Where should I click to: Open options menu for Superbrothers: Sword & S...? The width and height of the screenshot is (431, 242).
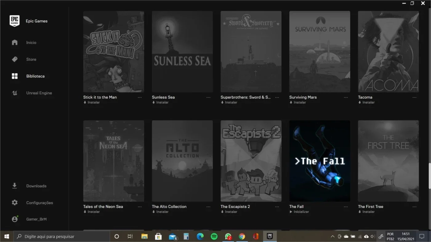click(x=277, y=97)
